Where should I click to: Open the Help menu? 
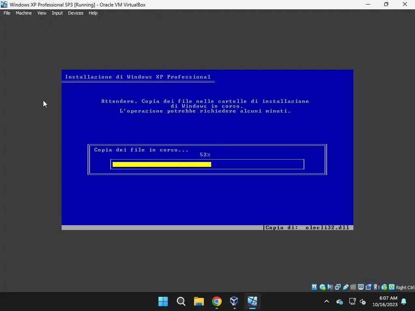[93, 13]
